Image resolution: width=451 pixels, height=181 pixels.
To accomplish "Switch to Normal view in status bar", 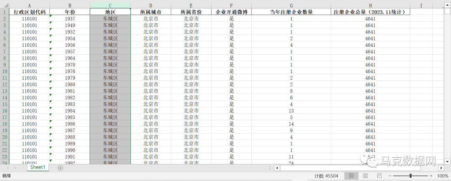I will (x=351, y=176).
